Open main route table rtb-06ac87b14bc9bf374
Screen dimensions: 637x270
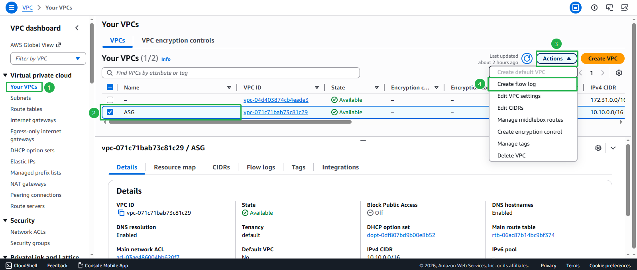tap(523, 235)
